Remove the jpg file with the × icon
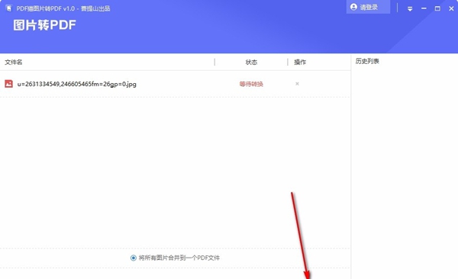 [x=297, y=84]
